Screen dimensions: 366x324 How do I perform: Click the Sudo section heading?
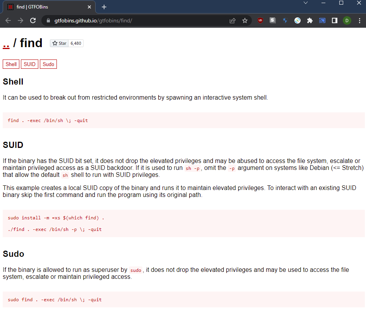[x=14, y=254]
